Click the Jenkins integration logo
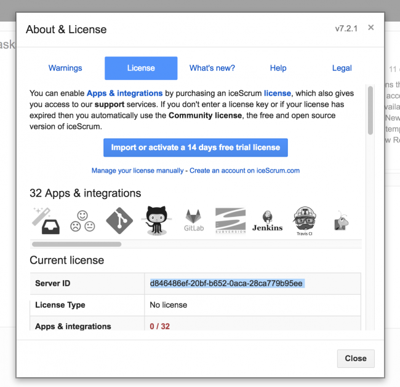Screen dimensions: 400x387 click(267, 221)
